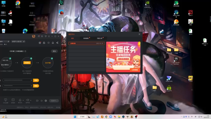The width and height of the screenshot is (211, 119).
Task: Copy the stream key with orange button
Action: point(36,86)
